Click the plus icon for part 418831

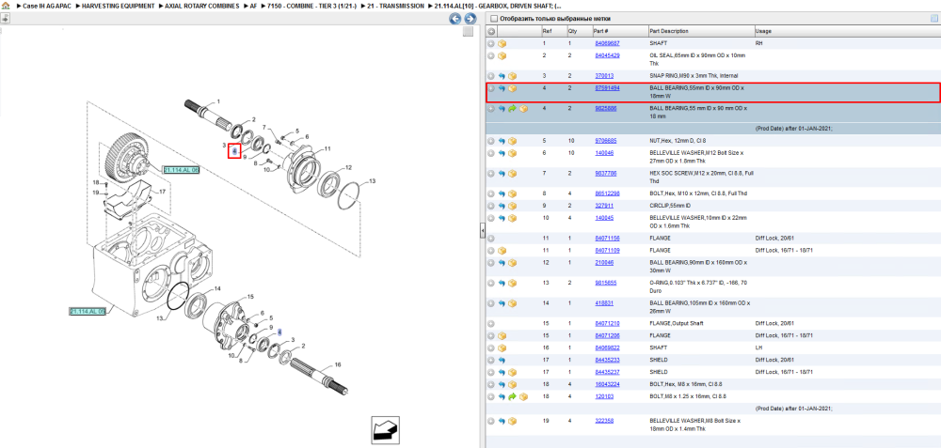[x=491, y=303]
